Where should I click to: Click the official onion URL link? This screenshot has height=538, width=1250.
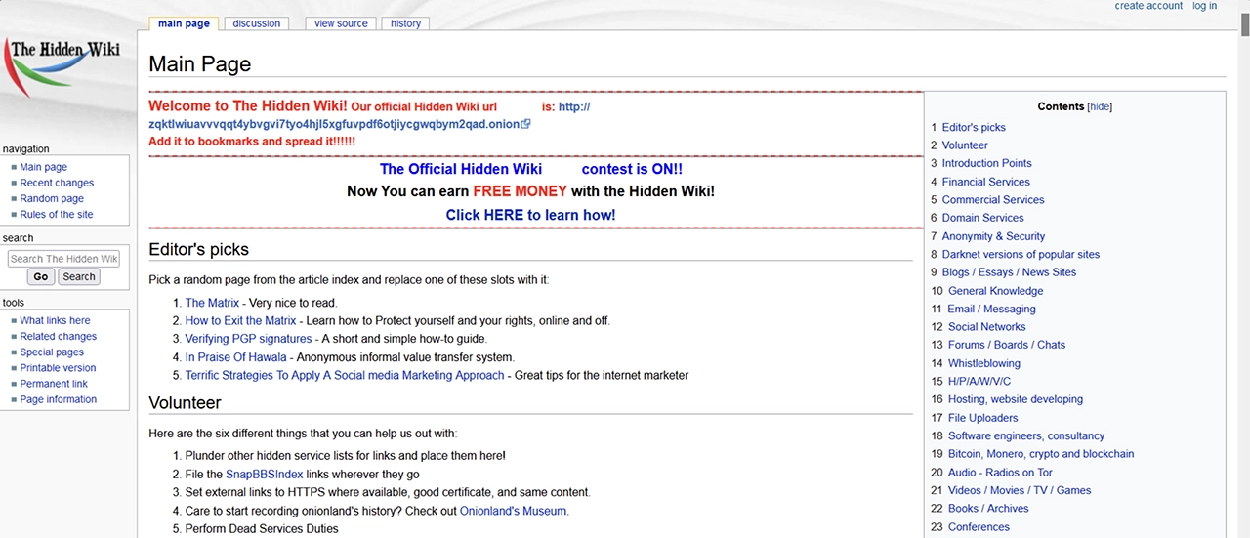click(334, 124)
